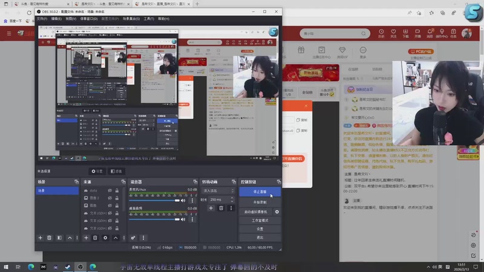
Task: Open source properties 设置 button above the docks
Action: click(97, 171)
